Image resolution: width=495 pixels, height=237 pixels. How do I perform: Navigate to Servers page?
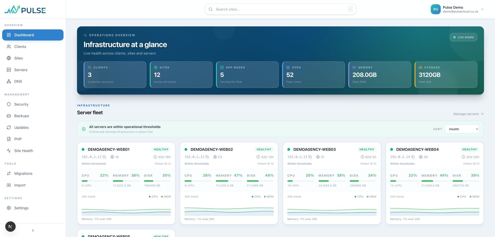[x=33, y=70]
